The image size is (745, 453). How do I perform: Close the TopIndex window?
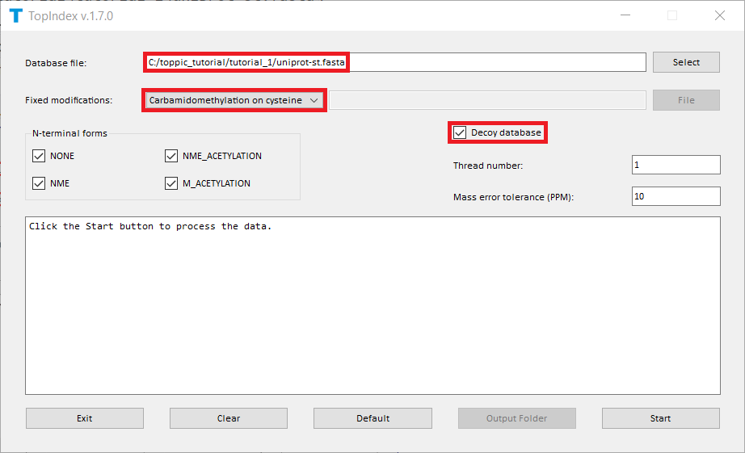pos(719,15)
